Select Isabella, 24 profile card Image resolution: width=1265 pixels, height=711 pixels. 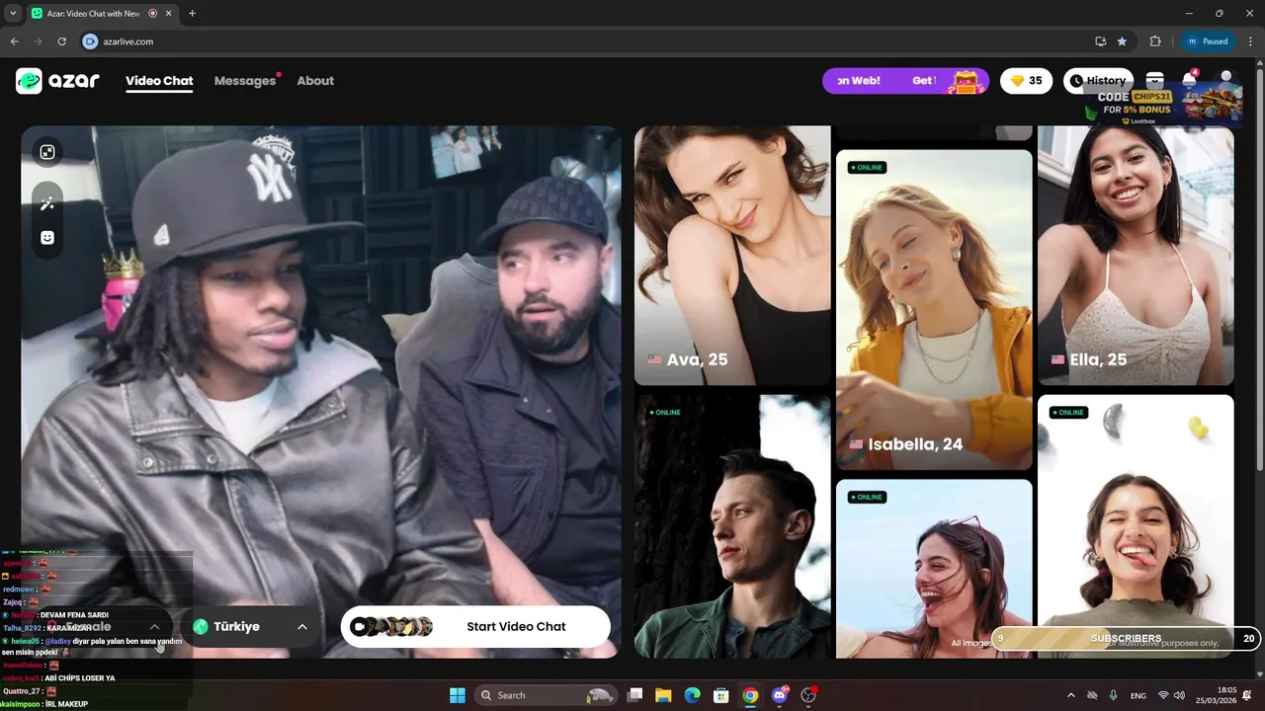(x=934, y=309)
